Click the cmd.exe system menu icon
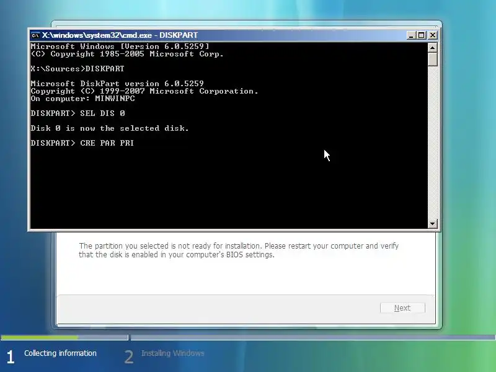This screenshot has width=496, height=372. pos(35,35)
